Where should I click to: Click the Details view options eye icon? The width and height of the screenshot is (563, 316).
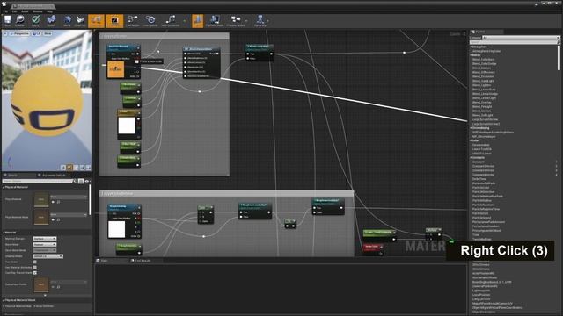coord(87,182)
